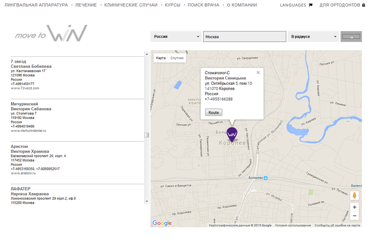
Task: Click address Балаклавский проспект 20, корп. 4
Action: tap(38, 156)
